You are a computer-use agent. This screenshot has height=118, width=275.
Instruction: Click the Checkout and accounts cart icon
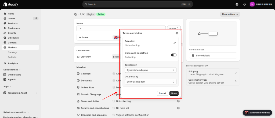tap(78, 115)
